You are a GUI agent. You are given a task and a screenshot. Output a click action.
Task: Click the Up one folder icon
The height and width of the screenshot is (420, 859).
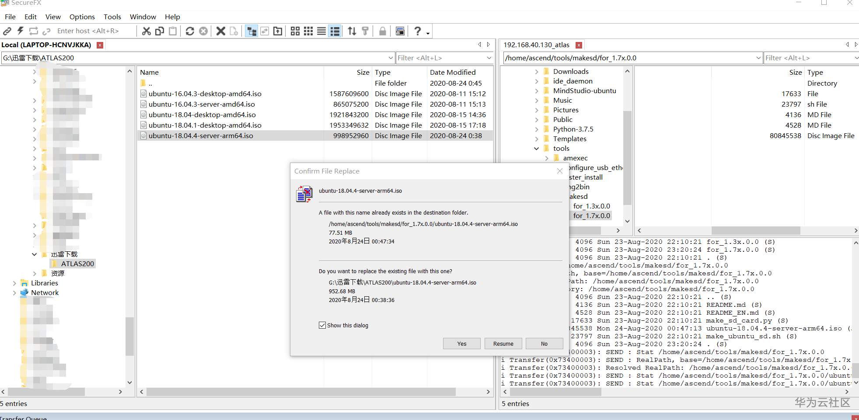pyautogui.click(x=278, y=31)
